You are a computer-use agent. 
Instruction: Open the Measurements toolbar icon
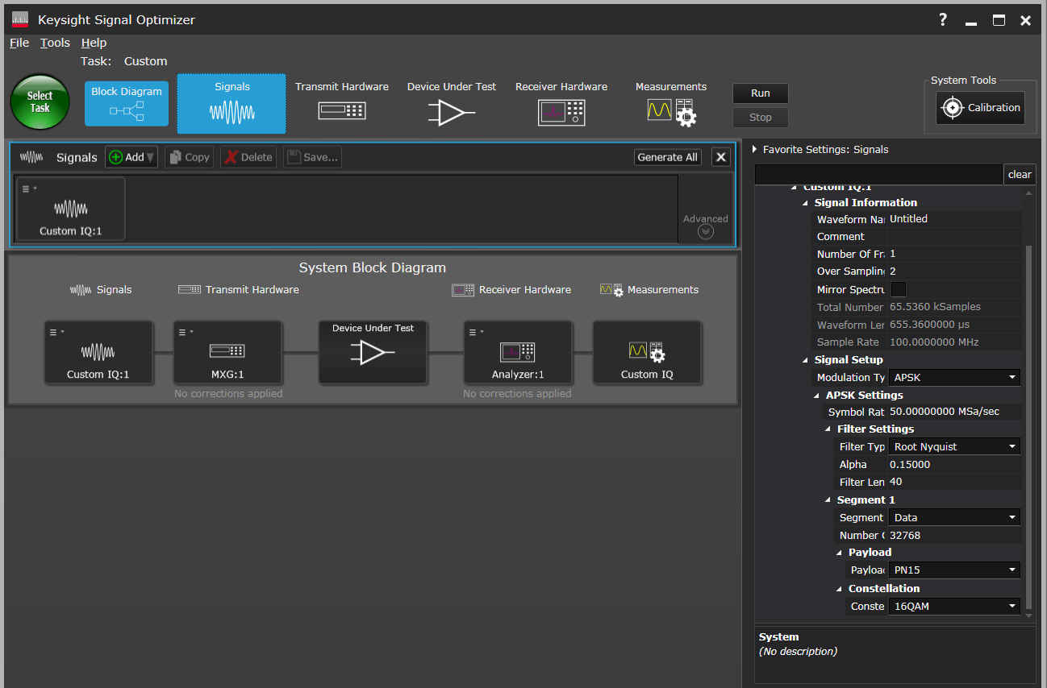(670, 103)
